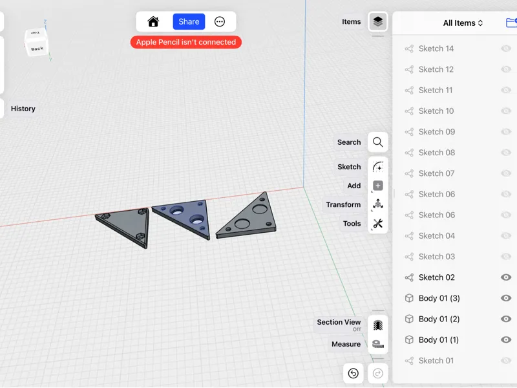Open the Transform tool icon

point(378,204)
